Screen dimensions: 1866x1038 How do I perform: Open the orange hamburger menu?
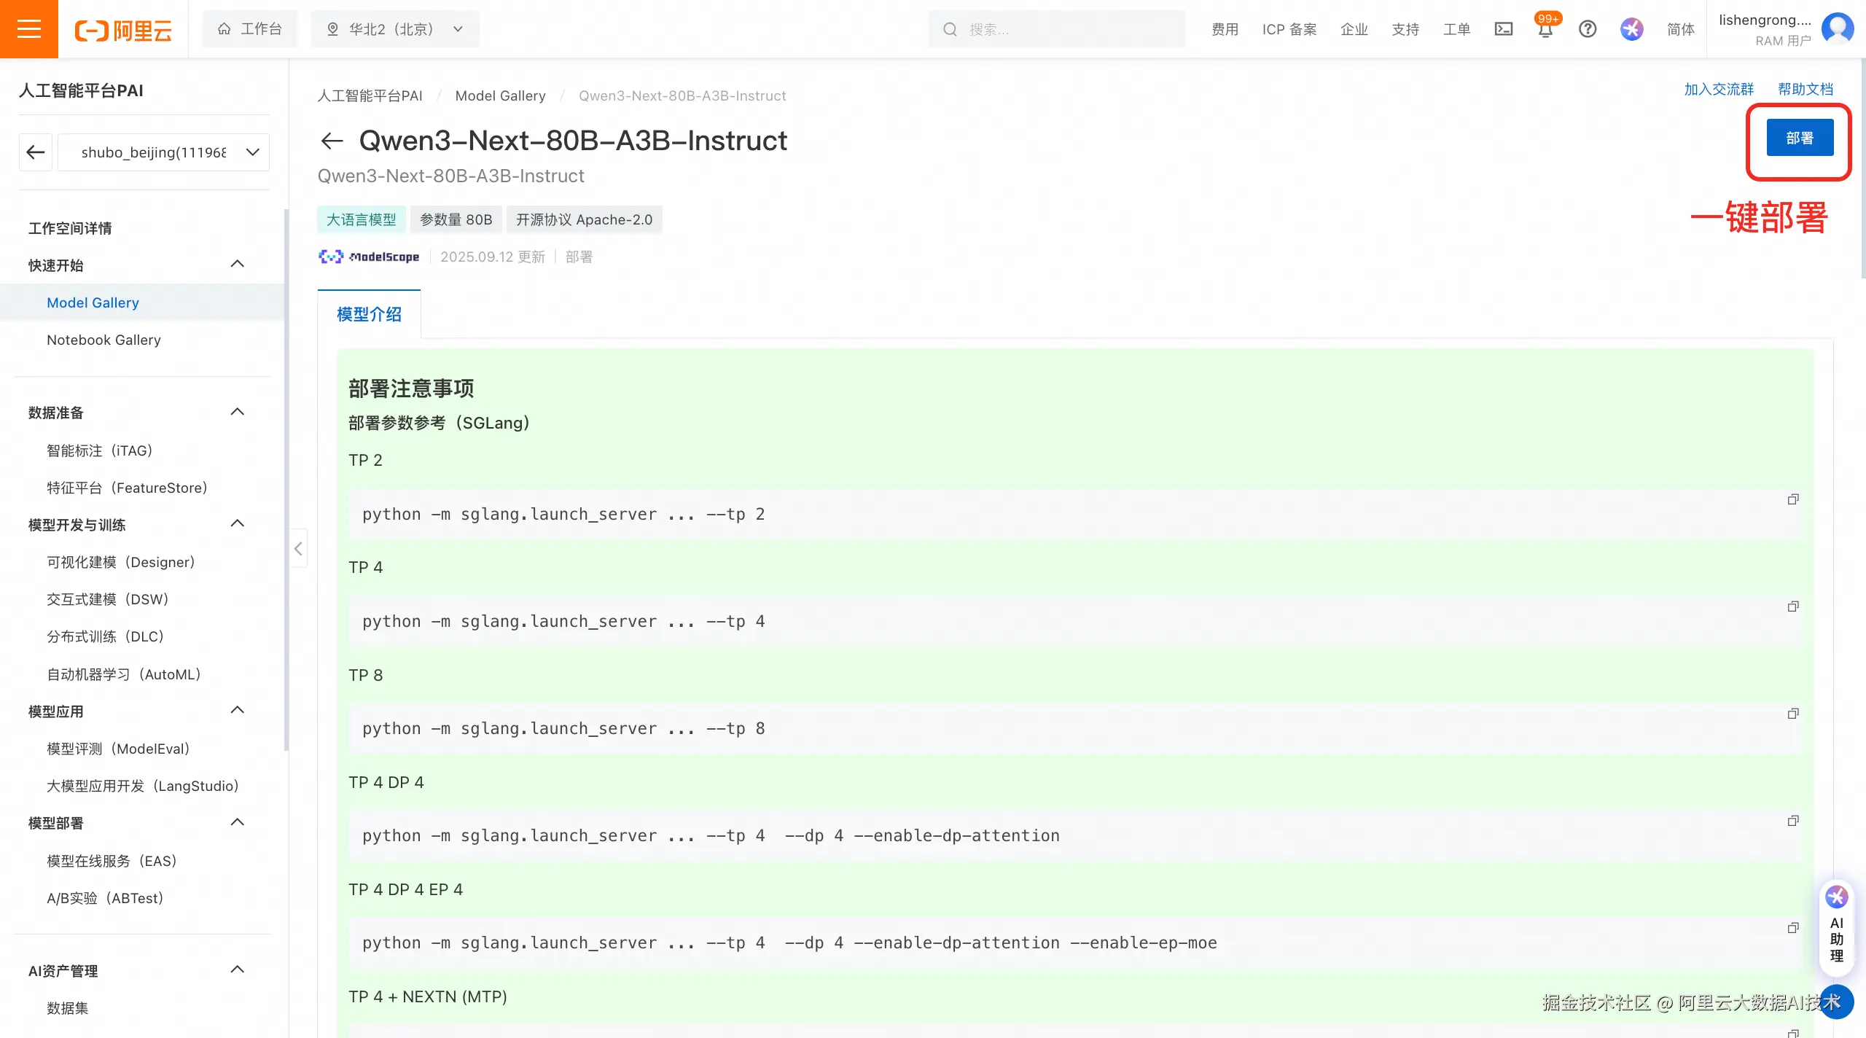[29, 29]
